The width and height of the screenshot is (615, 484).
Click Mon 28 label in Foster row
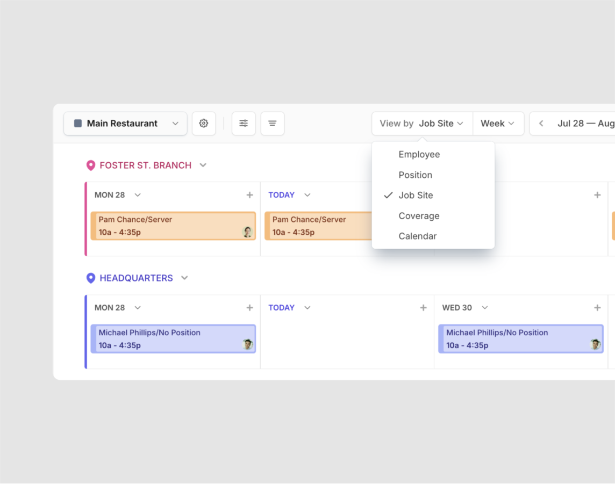110,195
